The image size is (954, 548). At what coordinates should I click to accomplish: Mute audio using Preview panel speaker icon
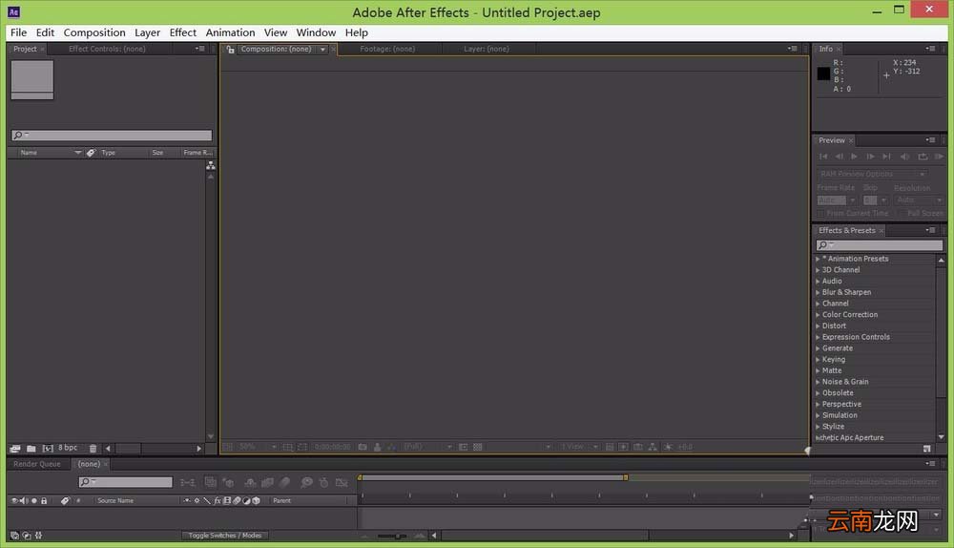point(905,157)
